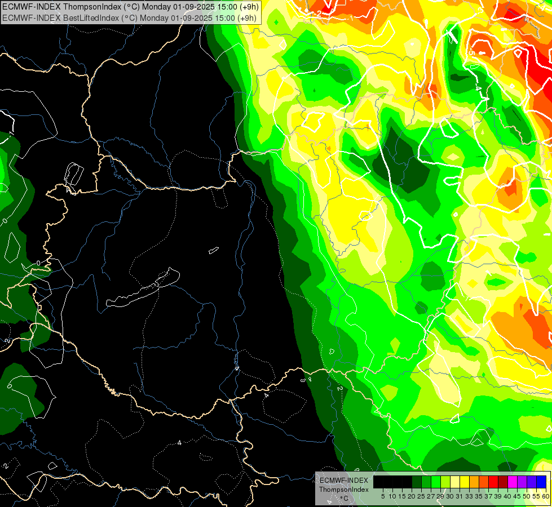Select the dark red 39-40 legend swatch
552x507 pixels.
point(503,482)
